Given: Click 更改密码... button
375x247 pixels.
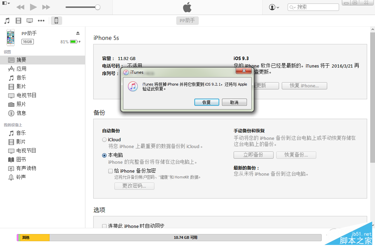Looking at the screenshot, I should pyautogui.click(x=134, y=186).
